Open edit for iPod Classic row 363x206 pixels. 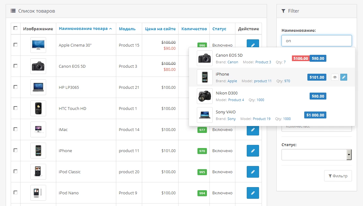click(253, 172)
